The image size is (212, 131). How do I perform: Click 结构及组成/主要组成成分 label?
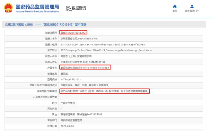43,85
